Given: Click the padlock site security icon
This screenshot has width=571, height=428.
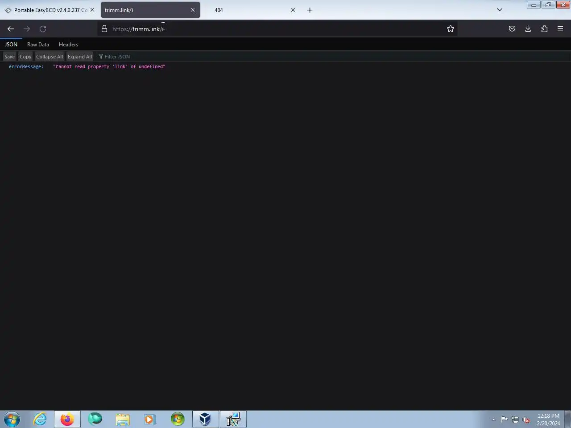Looking at the screenshot, I should tap(104, 29).
